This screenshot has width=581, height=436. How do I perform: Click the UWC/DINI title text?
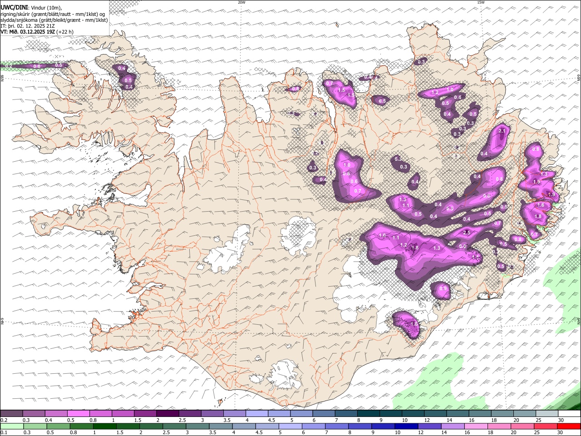pos(14,7)
